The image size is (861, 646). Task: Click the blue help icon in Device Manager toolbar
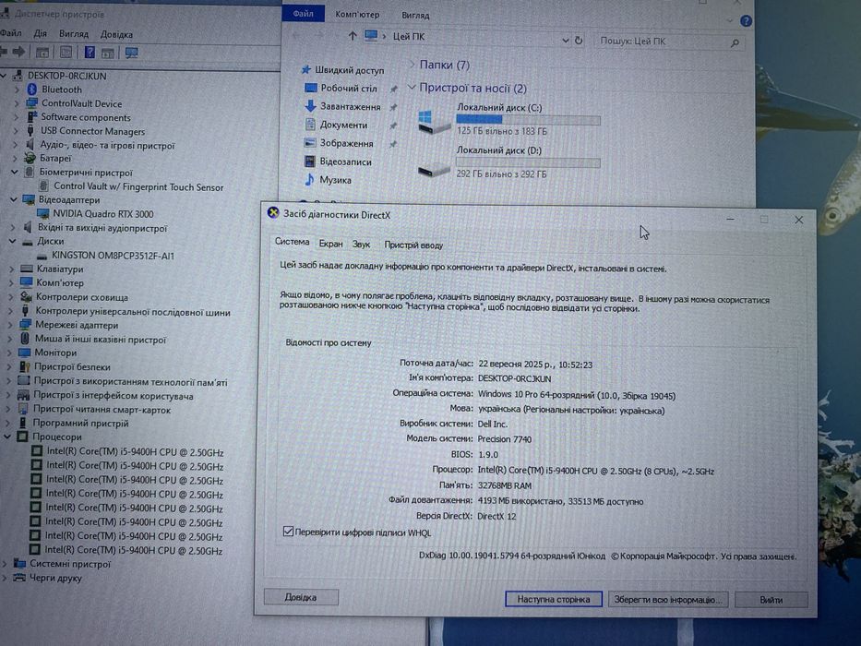(90, 53)
